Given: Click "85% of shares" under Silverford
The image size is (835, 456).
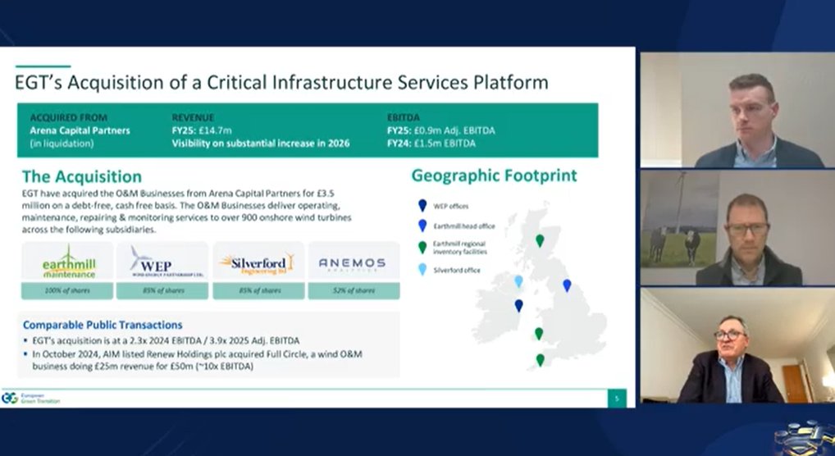Looking at the screenshot, I should click(259, 291).
